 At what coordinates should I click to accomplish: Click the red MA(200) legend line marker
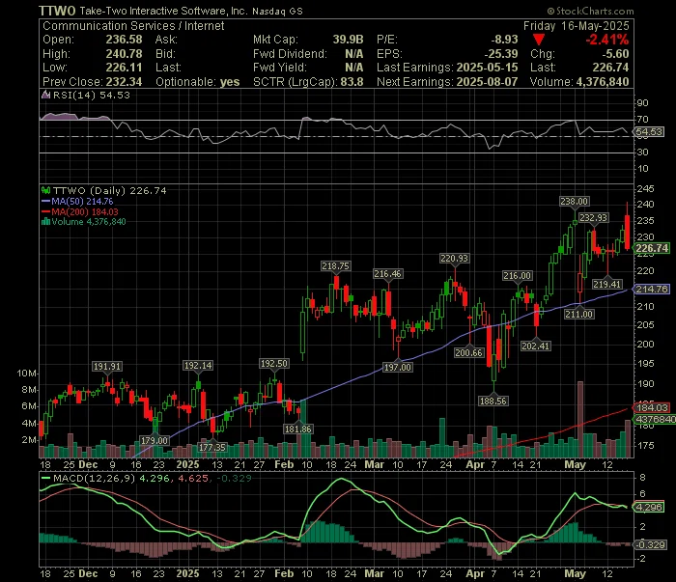coord(45,212)
